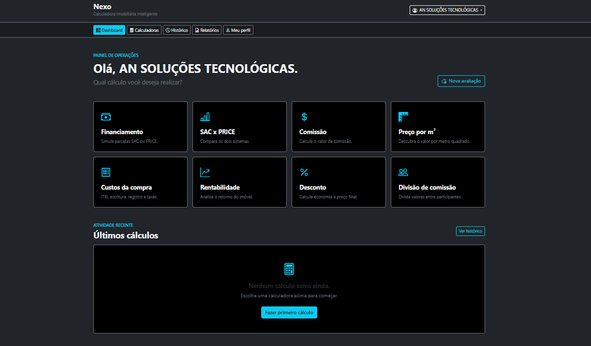Click the Divisão de comissão people icon
The image size is (591, 346).
pos(403,172)
